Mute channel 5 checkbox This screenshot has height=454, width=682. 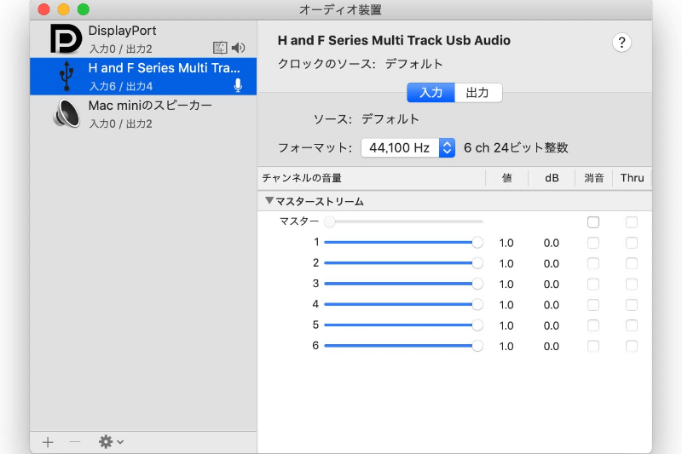pos(593,325)
